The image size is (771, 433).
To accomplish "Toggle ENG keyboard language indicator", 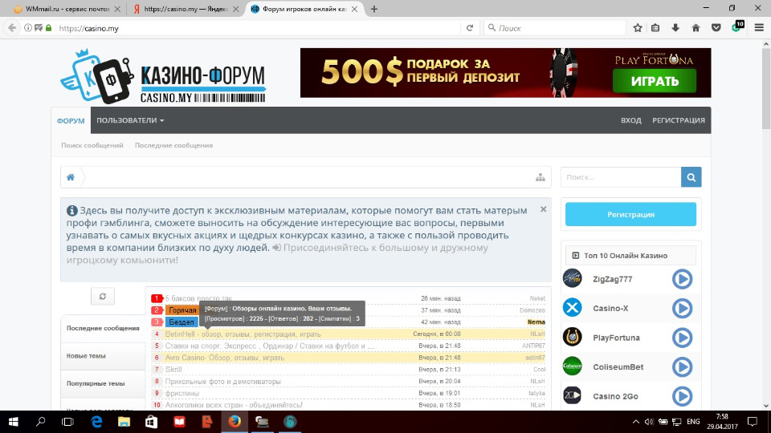I will 693,422.
